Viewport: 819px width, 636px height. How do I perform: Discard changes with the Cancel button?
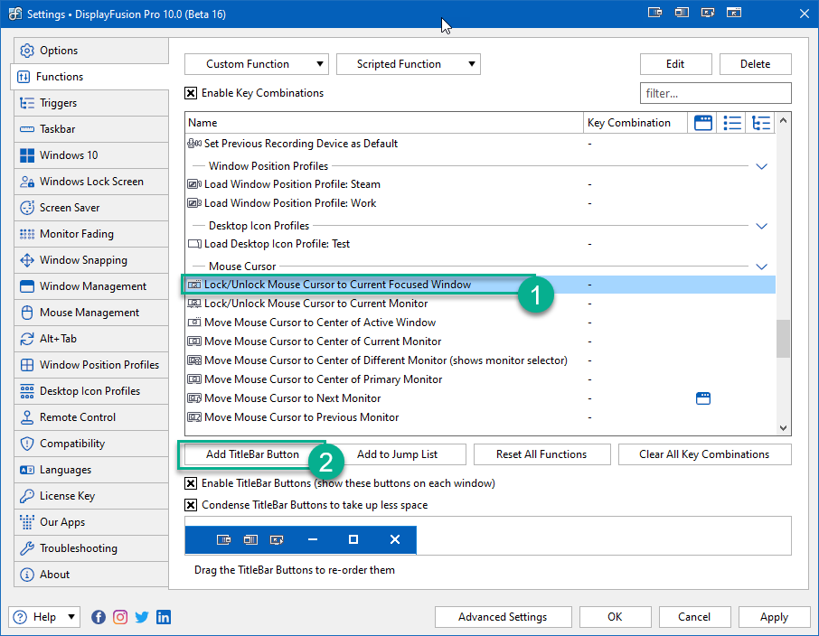coord(694,617)
